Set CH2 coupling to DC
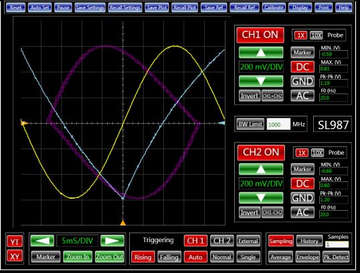Screen dimensions: 360x273 tap(302, 183)
